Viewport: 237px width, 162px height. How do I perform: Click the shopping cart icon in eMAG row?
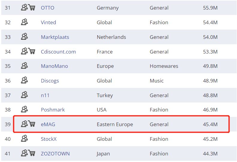[32, 124]
